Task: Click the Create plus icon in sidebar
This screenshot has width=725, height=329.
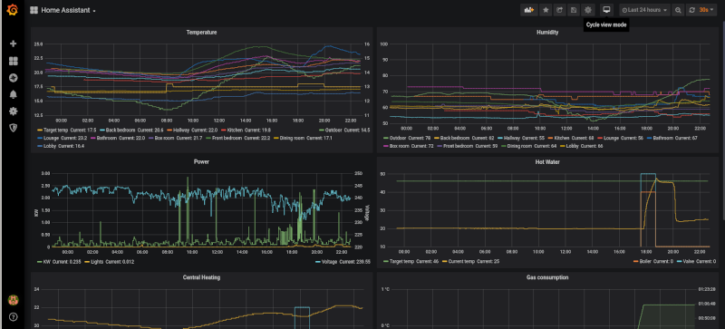Action: pos(14,44)
